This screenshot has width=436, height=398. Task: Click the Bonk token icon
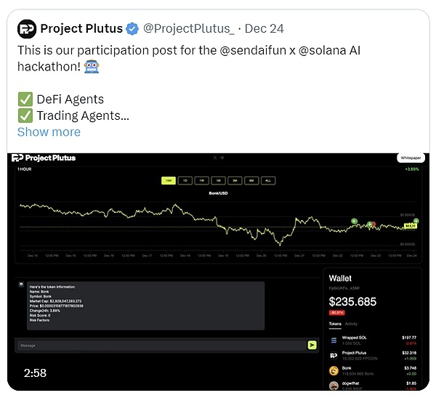pyautogui.click(x=334, y=370)
